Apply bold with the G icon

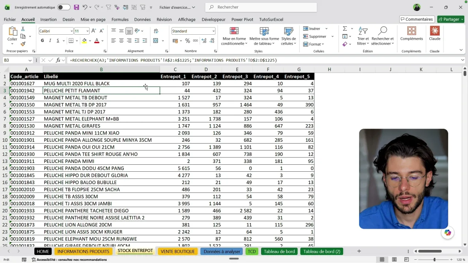pyautogui.click(x=42, y=41)
